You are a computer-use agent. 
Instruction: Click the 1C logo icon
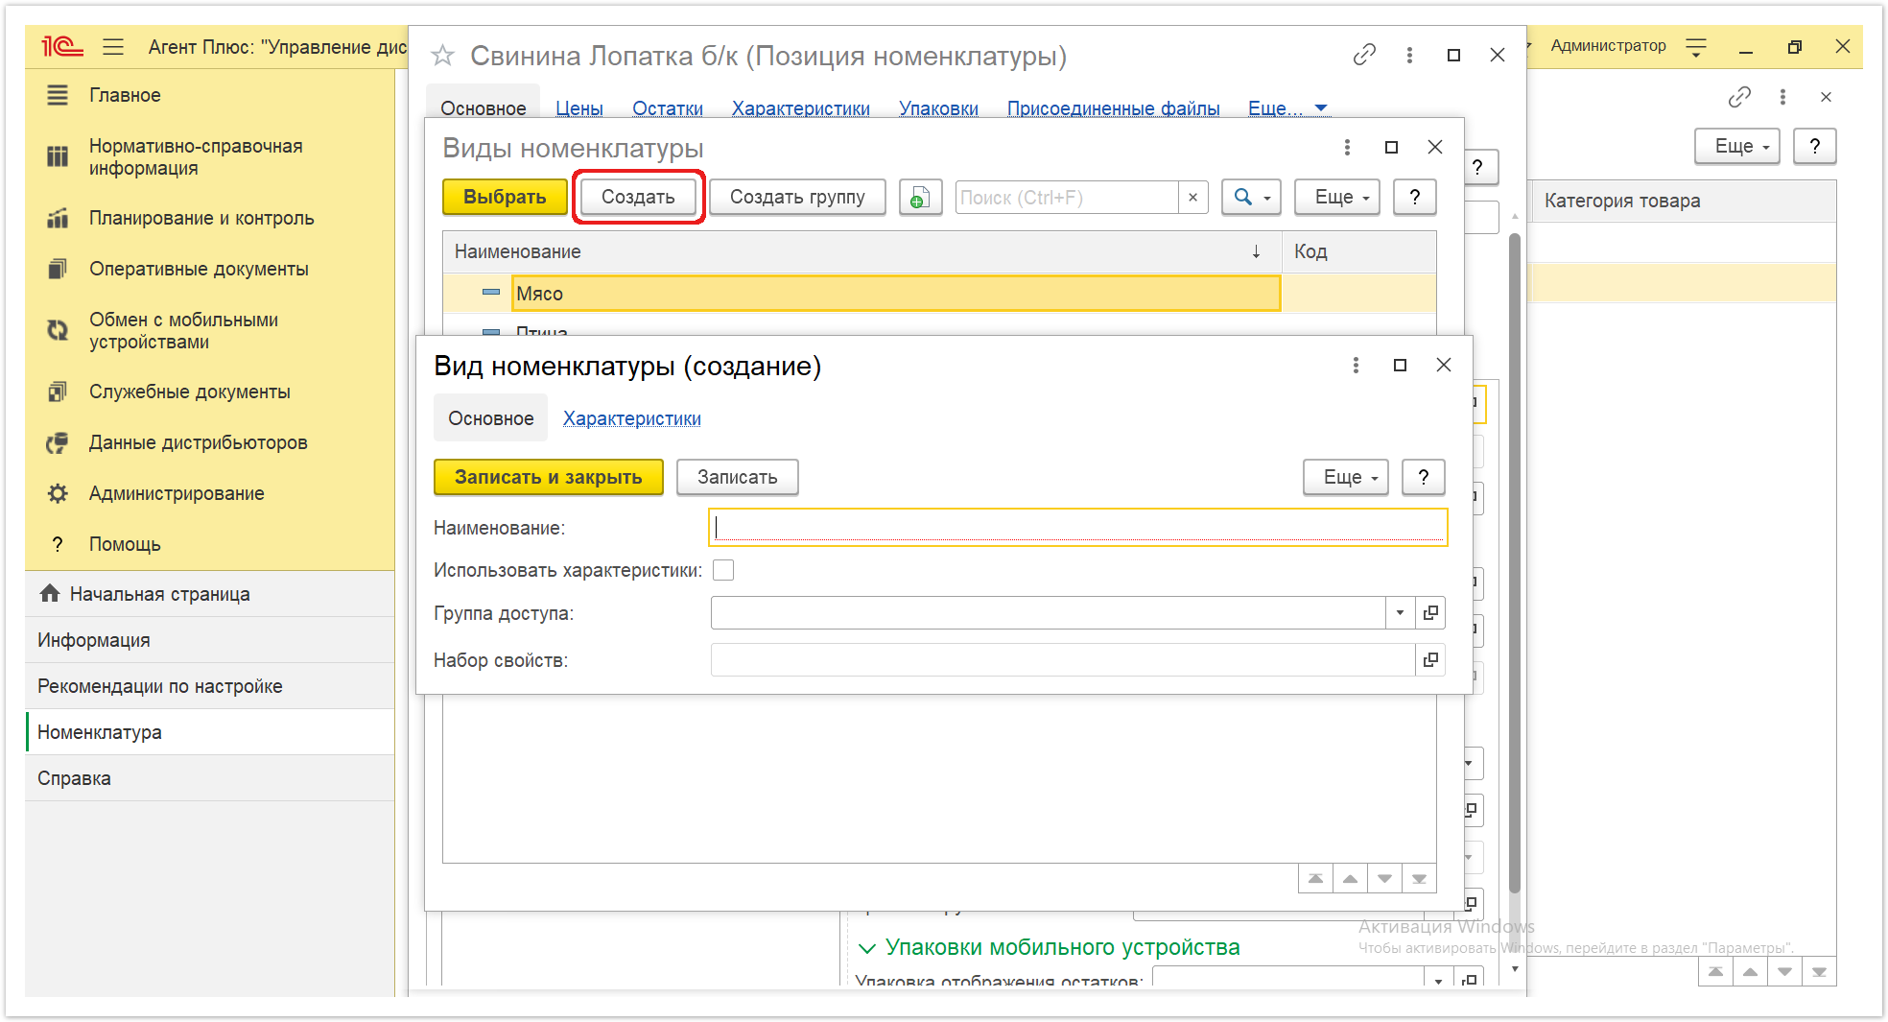point(62,46)
